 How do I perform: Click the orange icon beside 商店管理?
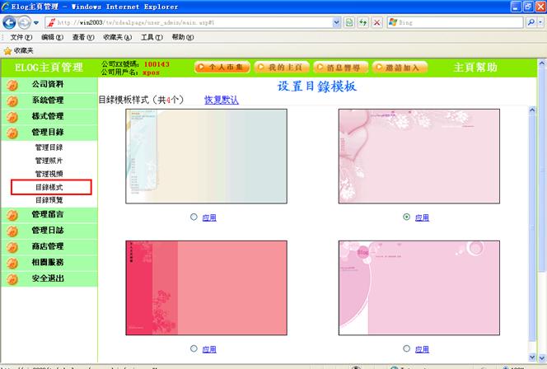(12, 246)
